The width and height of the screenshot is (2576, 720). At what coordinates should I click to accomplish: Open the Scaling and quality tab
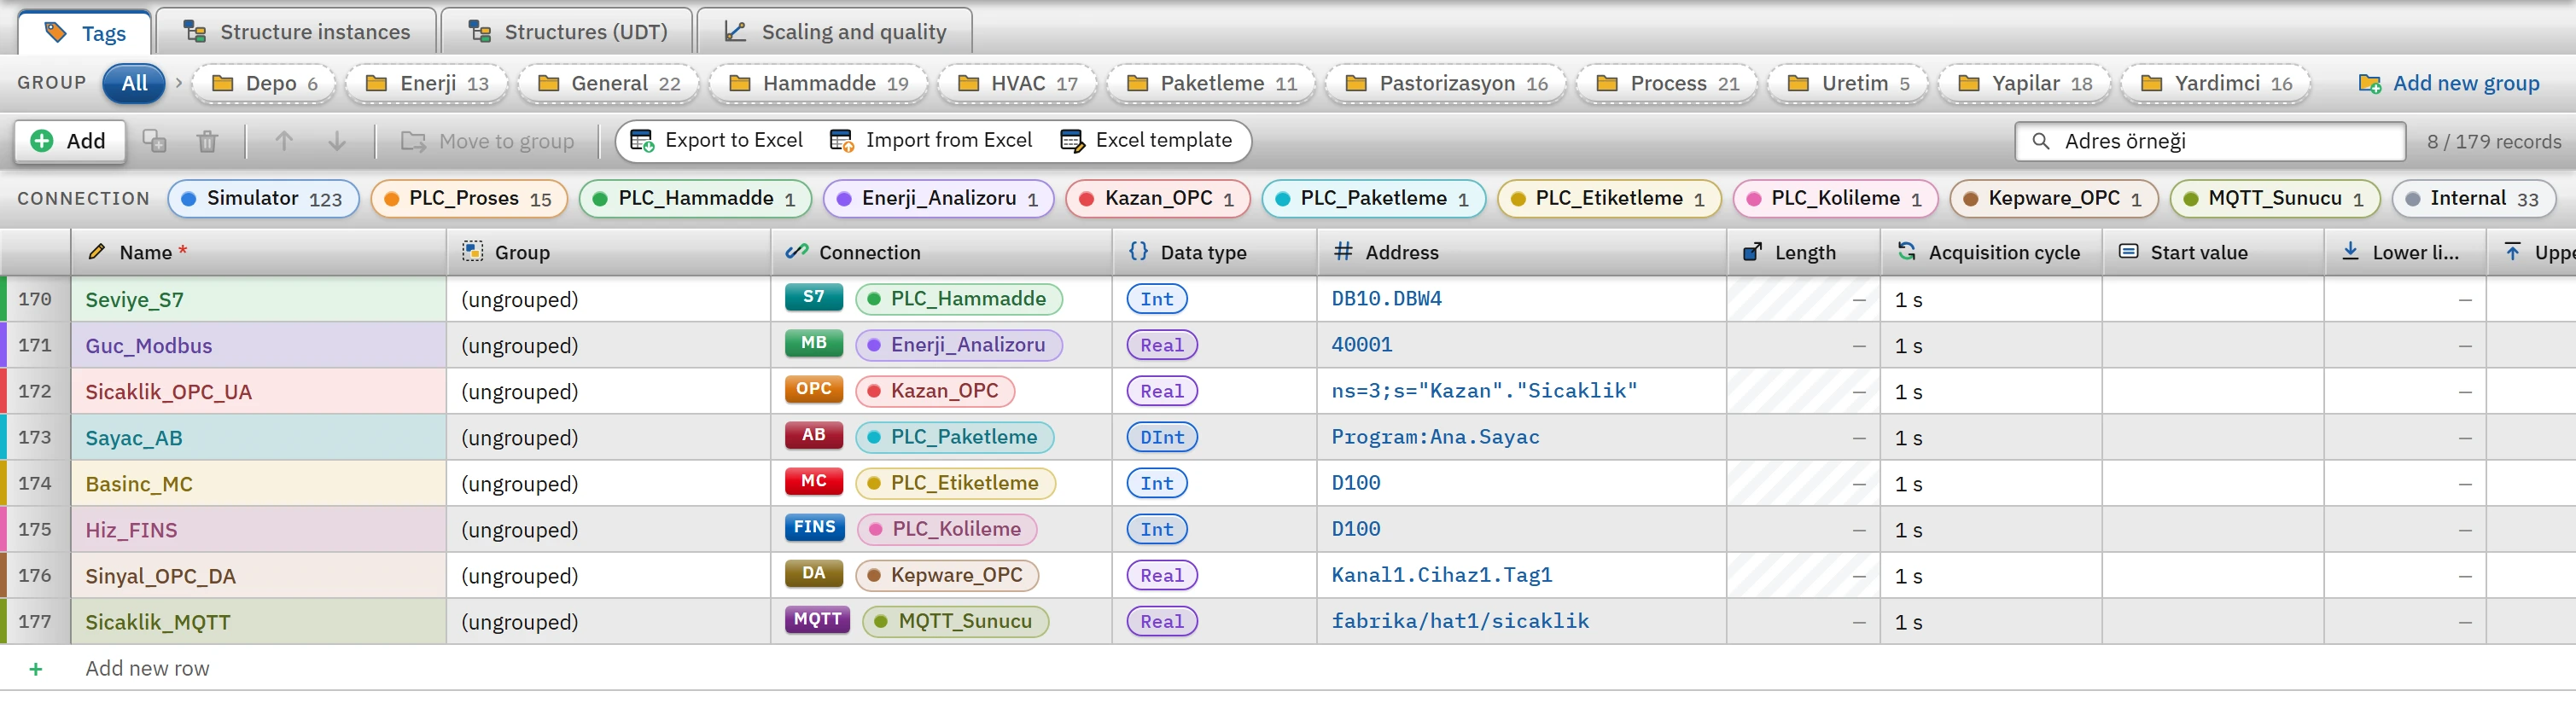835,31
